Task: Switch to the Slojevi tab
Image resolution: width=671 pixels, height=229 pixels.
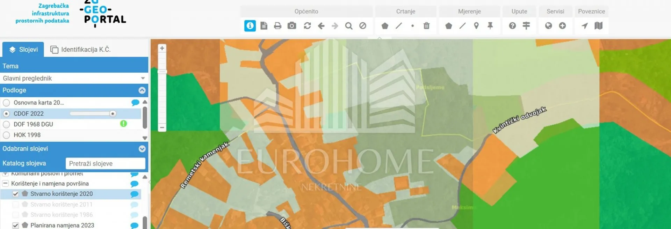Action: point(23,50)
